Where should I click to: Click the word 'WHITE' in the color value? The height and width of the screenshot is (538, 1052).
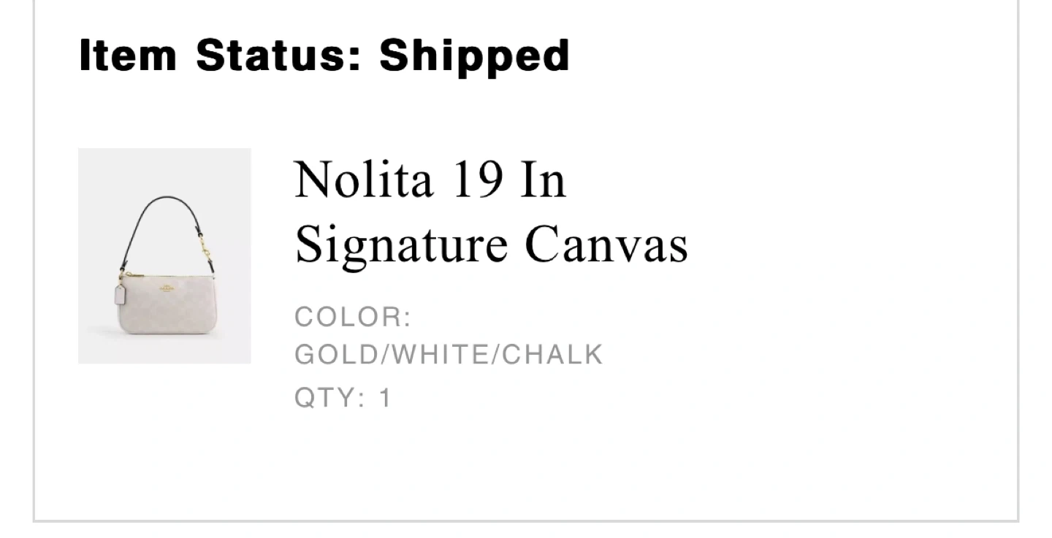439,355
